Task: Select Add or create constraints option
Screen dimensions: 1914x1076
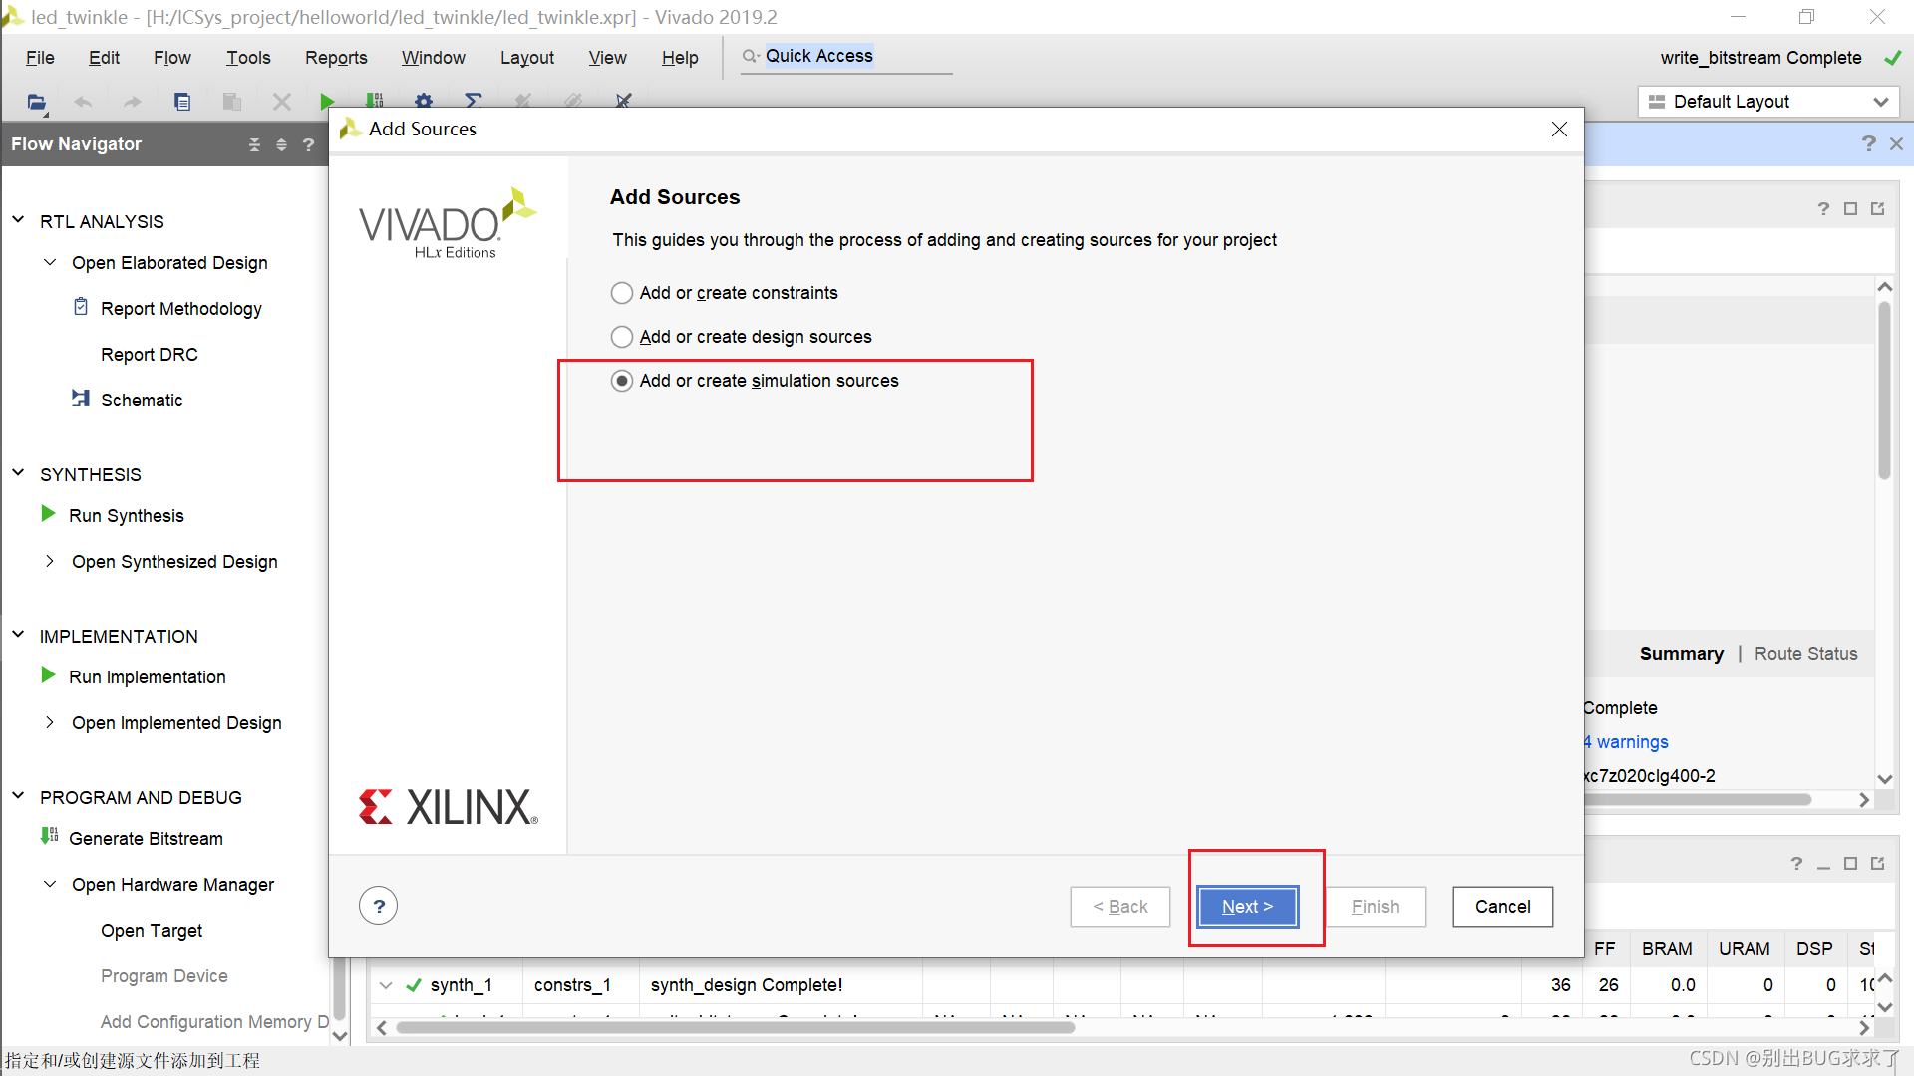Action: pos(622,293)
